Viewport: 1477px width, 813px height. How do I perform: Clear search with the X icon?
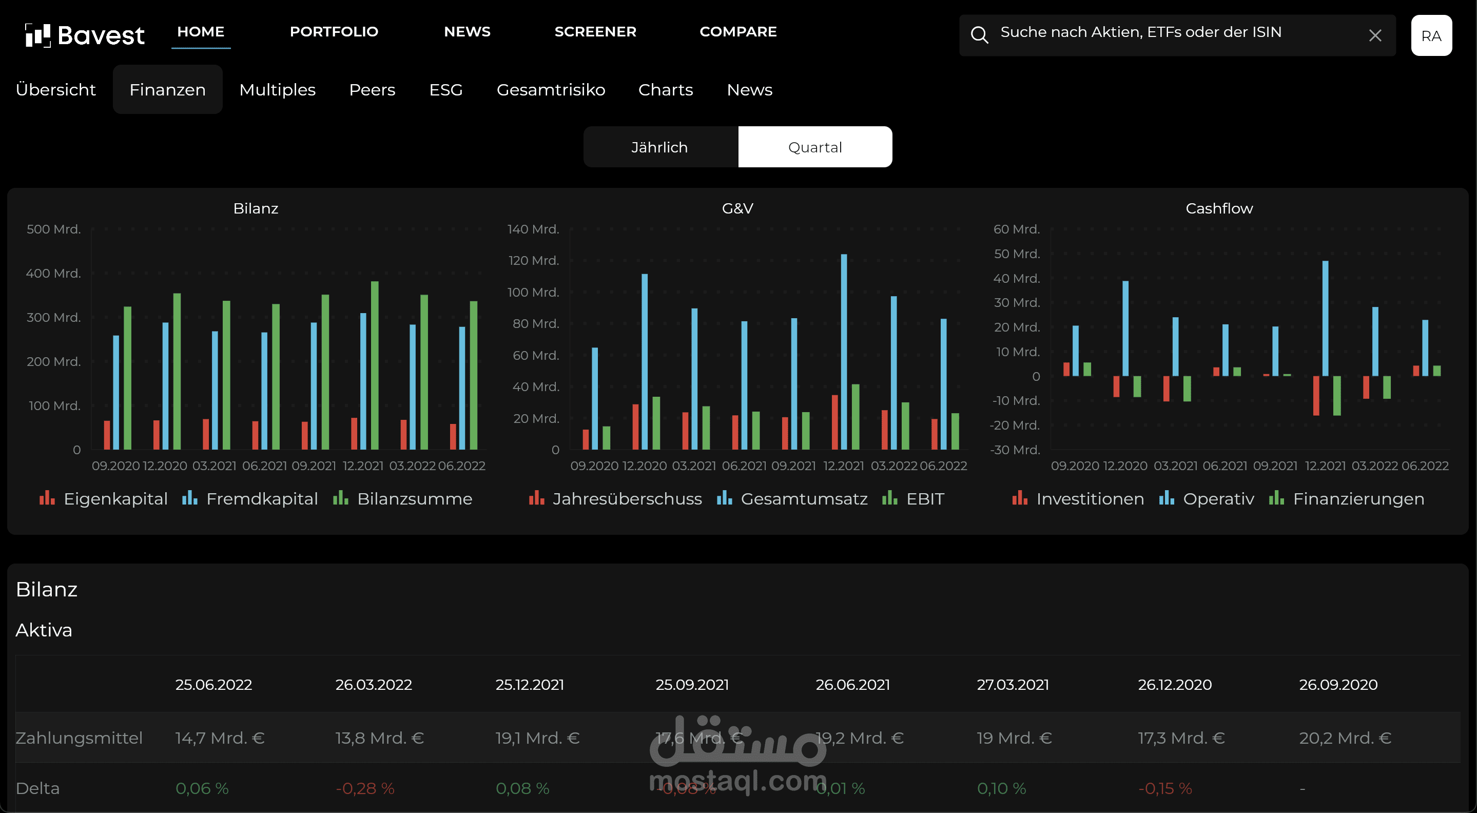[x=1374, y=35]
